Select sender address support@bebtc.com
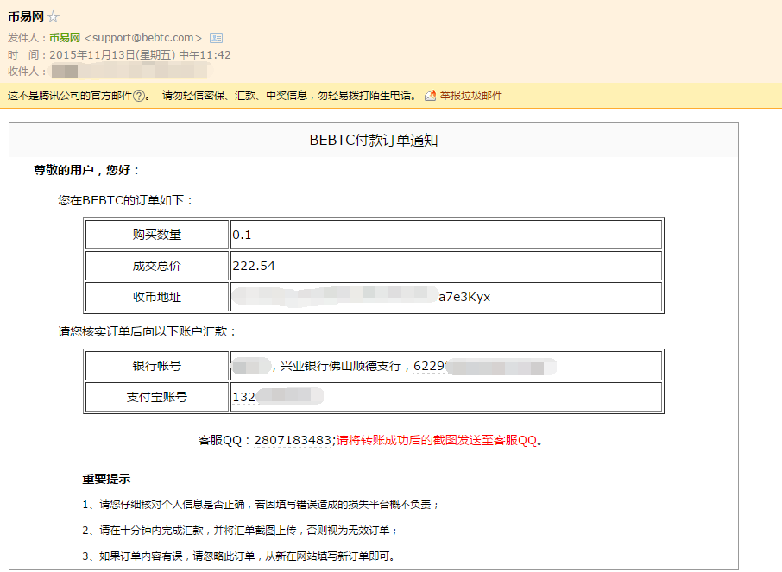This screenshot has width=782, height=572. (143, 38)
